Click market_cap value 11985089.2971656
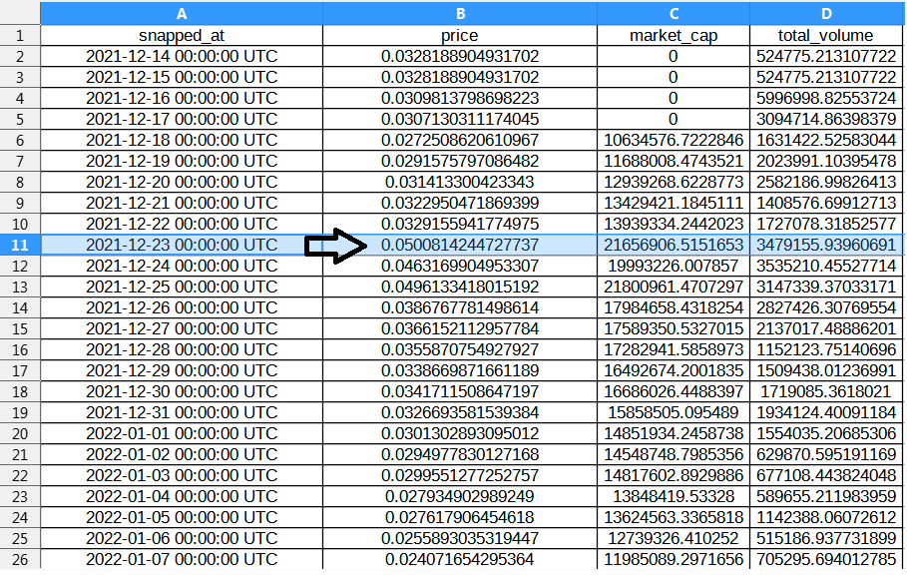The width and height of the screenshot is (907, 577). tap(674, 559)
